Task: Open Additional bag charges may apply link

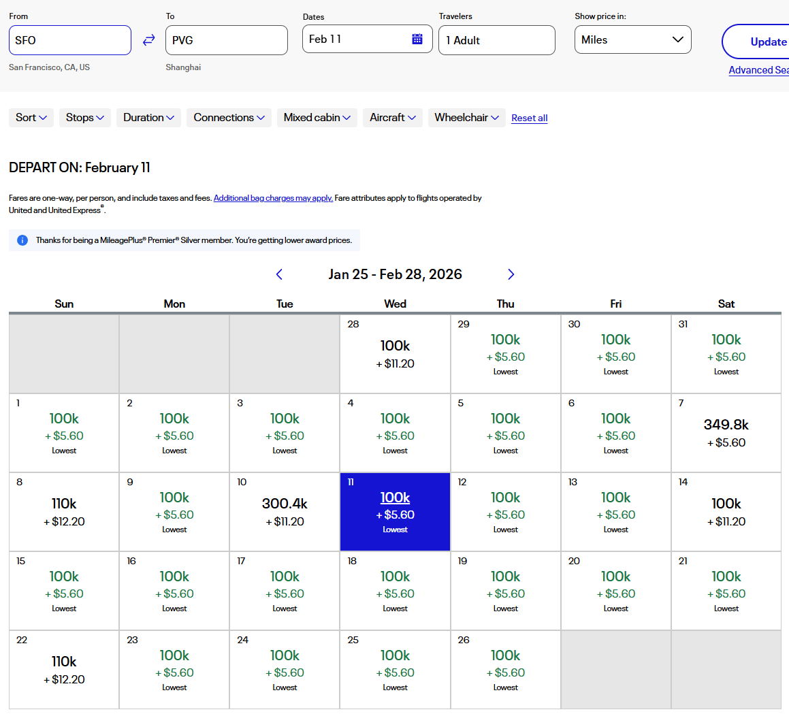Action: click(273, 198)
